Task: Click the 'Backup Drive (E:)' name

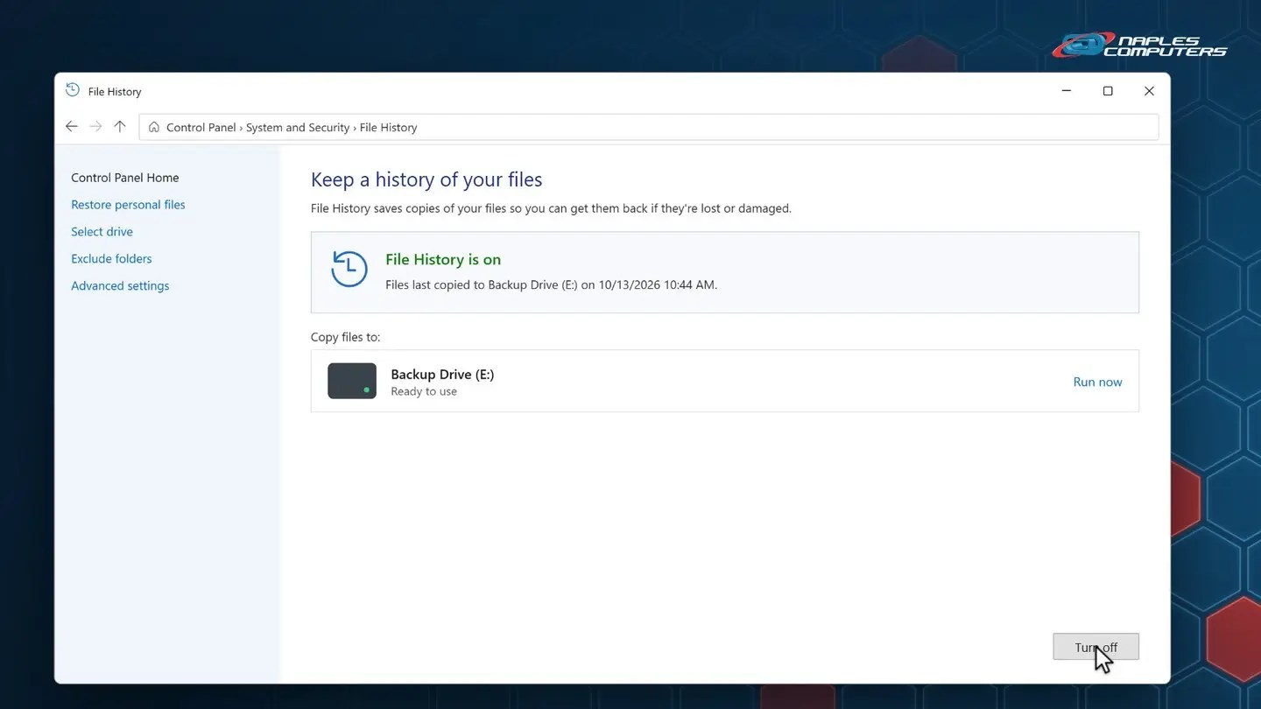Action: tap(442, 374)
